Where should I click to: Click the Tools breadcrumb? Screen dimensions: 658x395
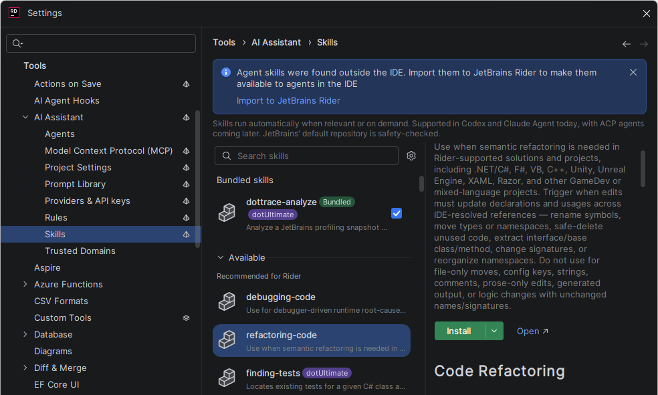[x=224, y=42]
